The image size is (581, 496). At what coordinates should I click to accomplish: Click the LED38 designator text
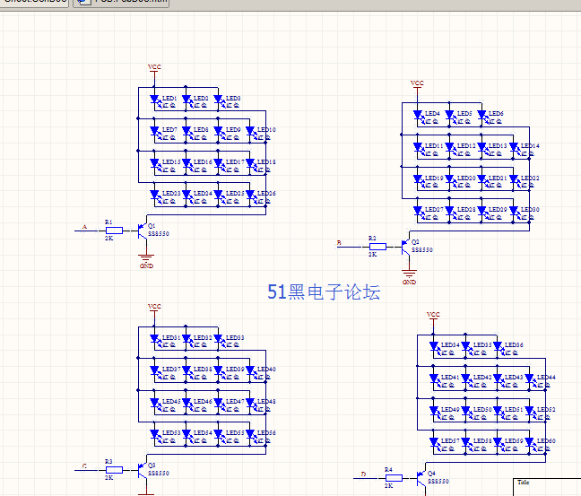pyautogui.click(x=203, y=370)
